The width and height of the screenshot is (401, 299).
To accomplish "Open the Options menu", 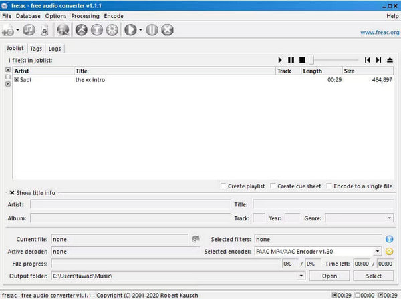I will (55, 16).
